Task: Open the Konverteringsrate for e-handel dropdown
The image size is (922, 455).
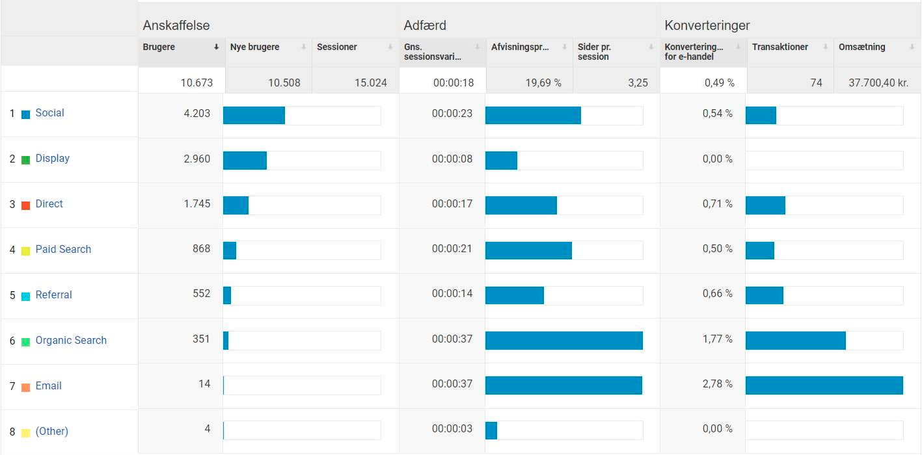Action: click(x=738, y=47)
